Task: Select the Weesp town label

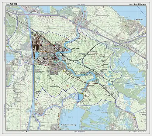Action: pyautogui.click(x=64, y=61)
